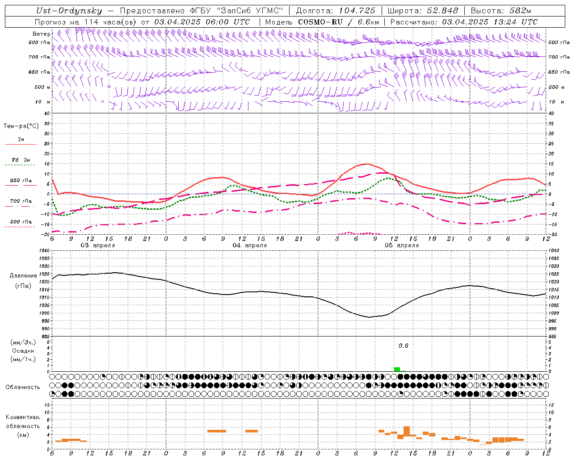Click the "700 гПа" temperature legend entry
This screenshot has height=457, width=572.
click(21, 201)
